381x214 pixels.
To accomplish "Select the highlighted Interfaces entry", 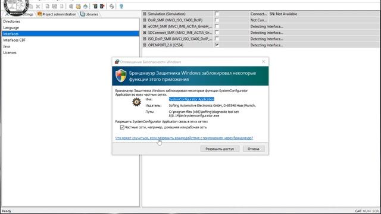I will tap(70, 34).
